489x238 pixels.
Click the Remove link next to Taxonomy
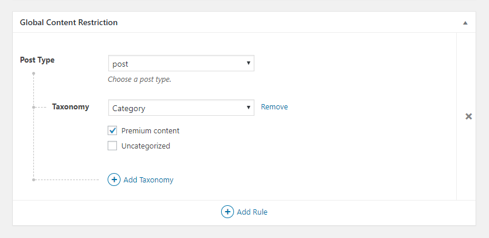(x=274, y=106)
